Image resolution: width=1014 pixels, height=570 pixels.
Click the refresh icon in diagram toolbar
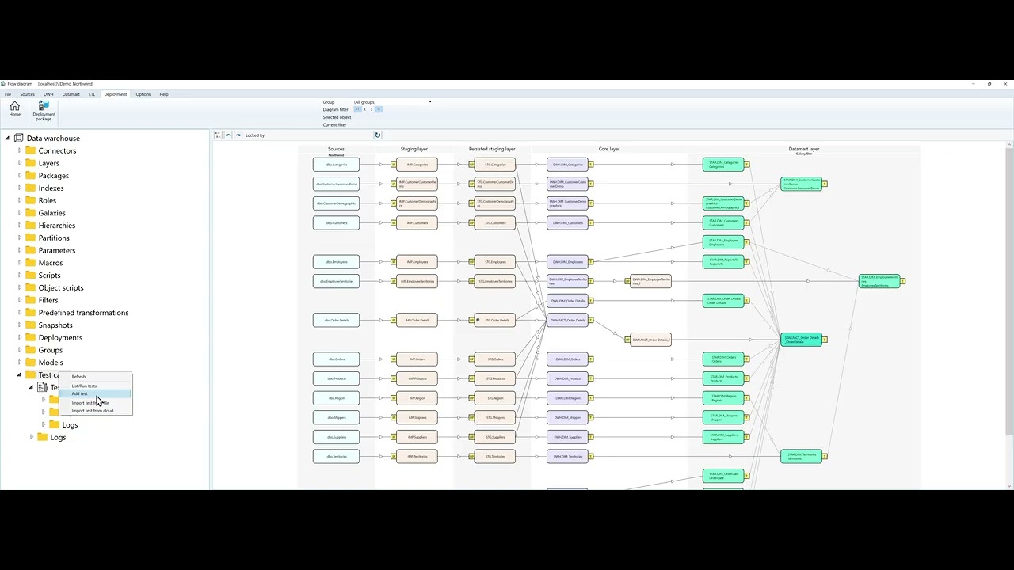378,135
